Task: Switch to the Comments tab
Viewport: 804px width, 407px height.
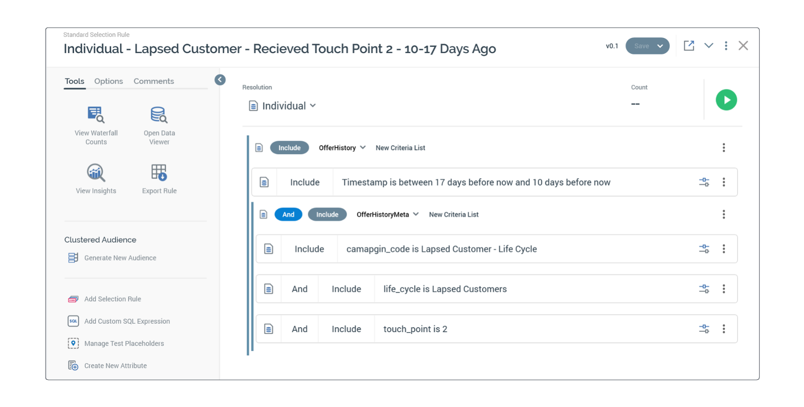Action: tap(153, 81)
